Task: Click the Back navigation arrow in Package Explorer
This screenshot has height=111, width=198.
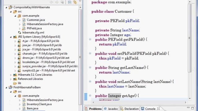Action: [51, 2]
